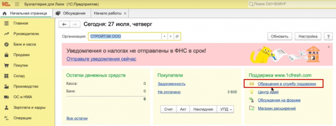Follow the Отправьте уведомления сейчас link
336x126 pixels.
[101, 59]
